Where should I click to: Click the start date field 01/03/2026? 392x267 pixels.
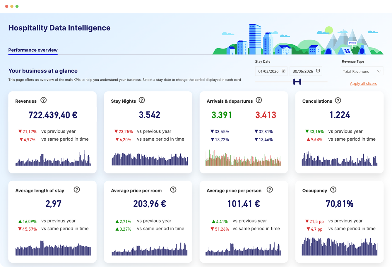(268, 71)
